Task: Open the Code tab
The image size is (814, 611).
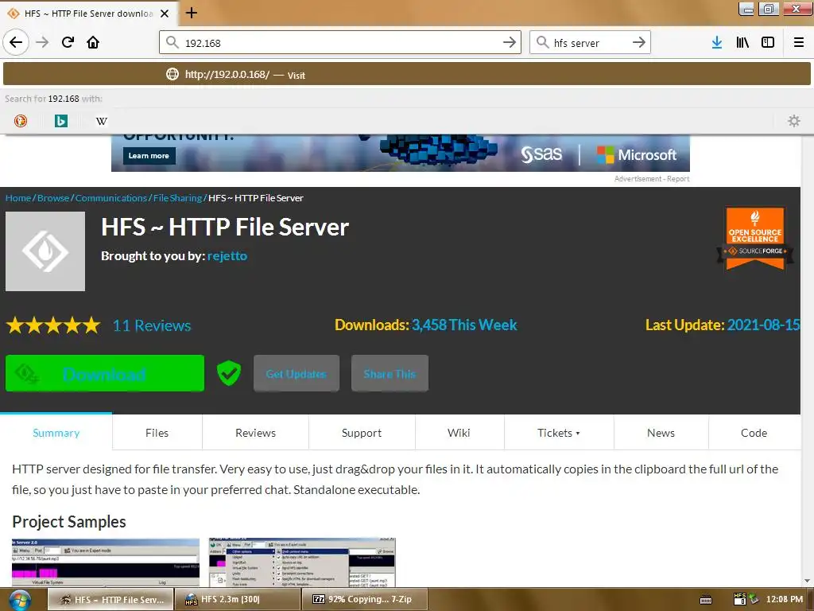Action: (754, 432)
